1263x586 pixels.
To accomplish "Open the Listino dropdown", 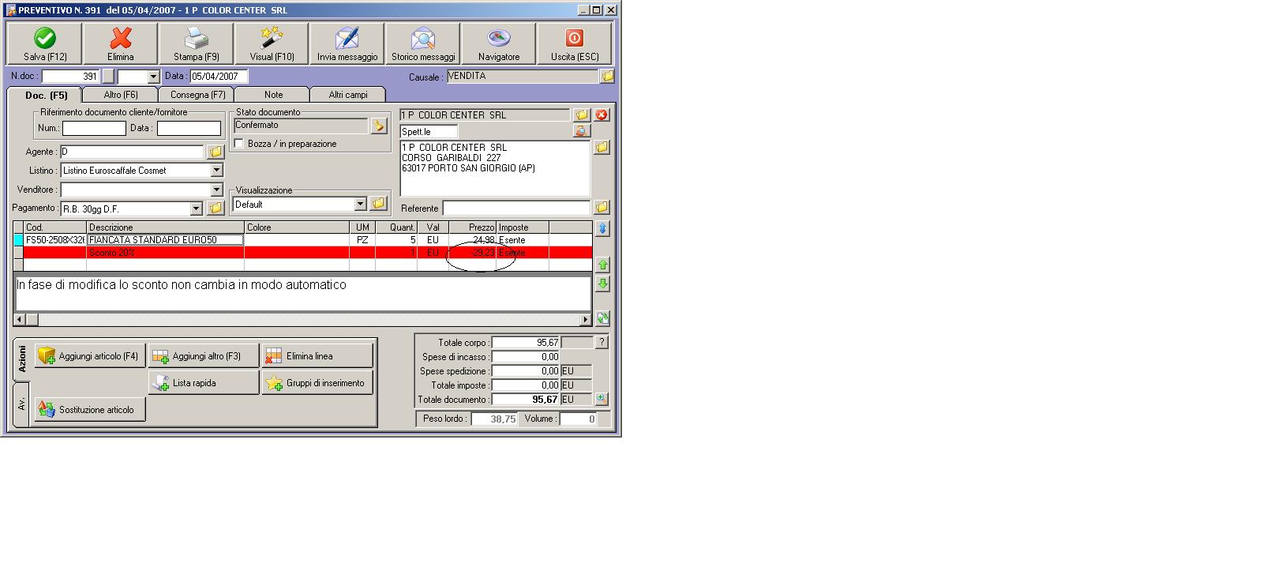I will tap(216, 171).
